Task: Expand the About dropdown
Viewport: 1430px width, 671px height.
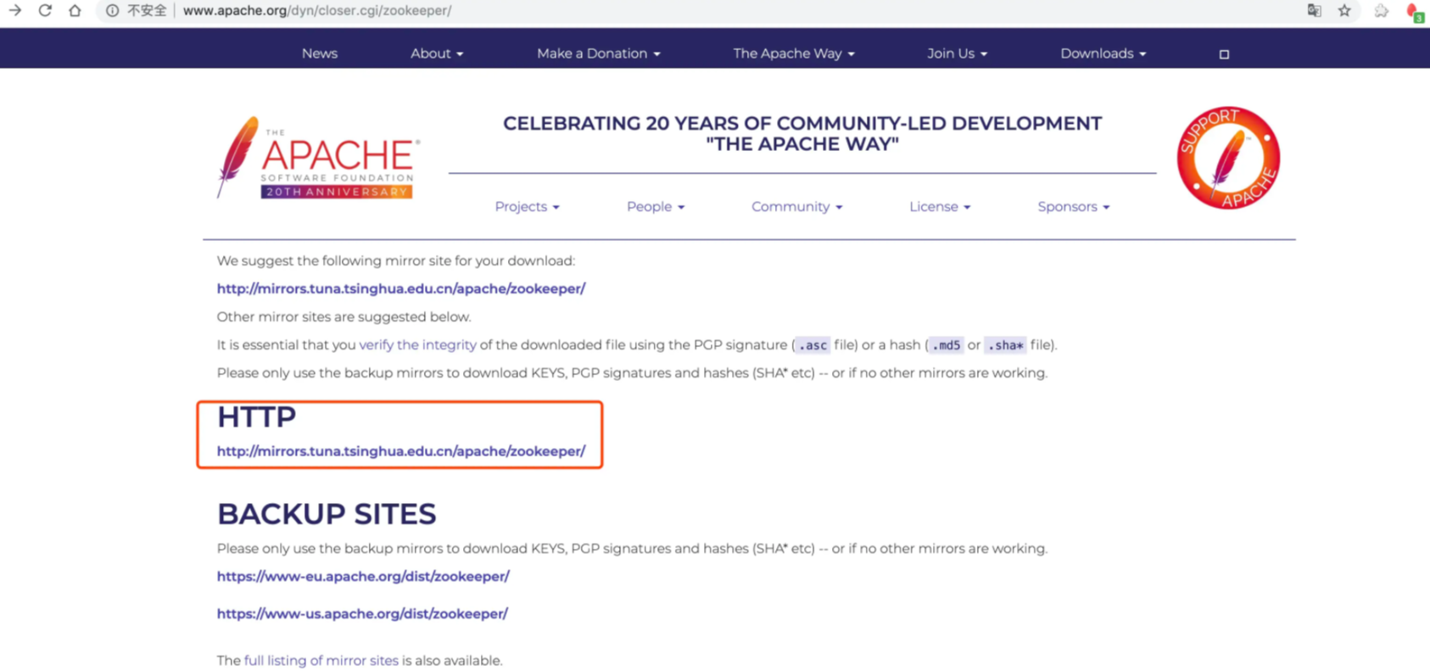Action: coord(437,53)
